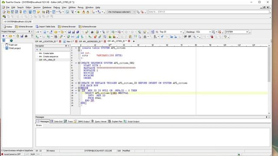The image size is (278, 156).
Task: Click the new document icon in Project Manager toolbar
Action: pyautogui.click(x=18, y=36)
